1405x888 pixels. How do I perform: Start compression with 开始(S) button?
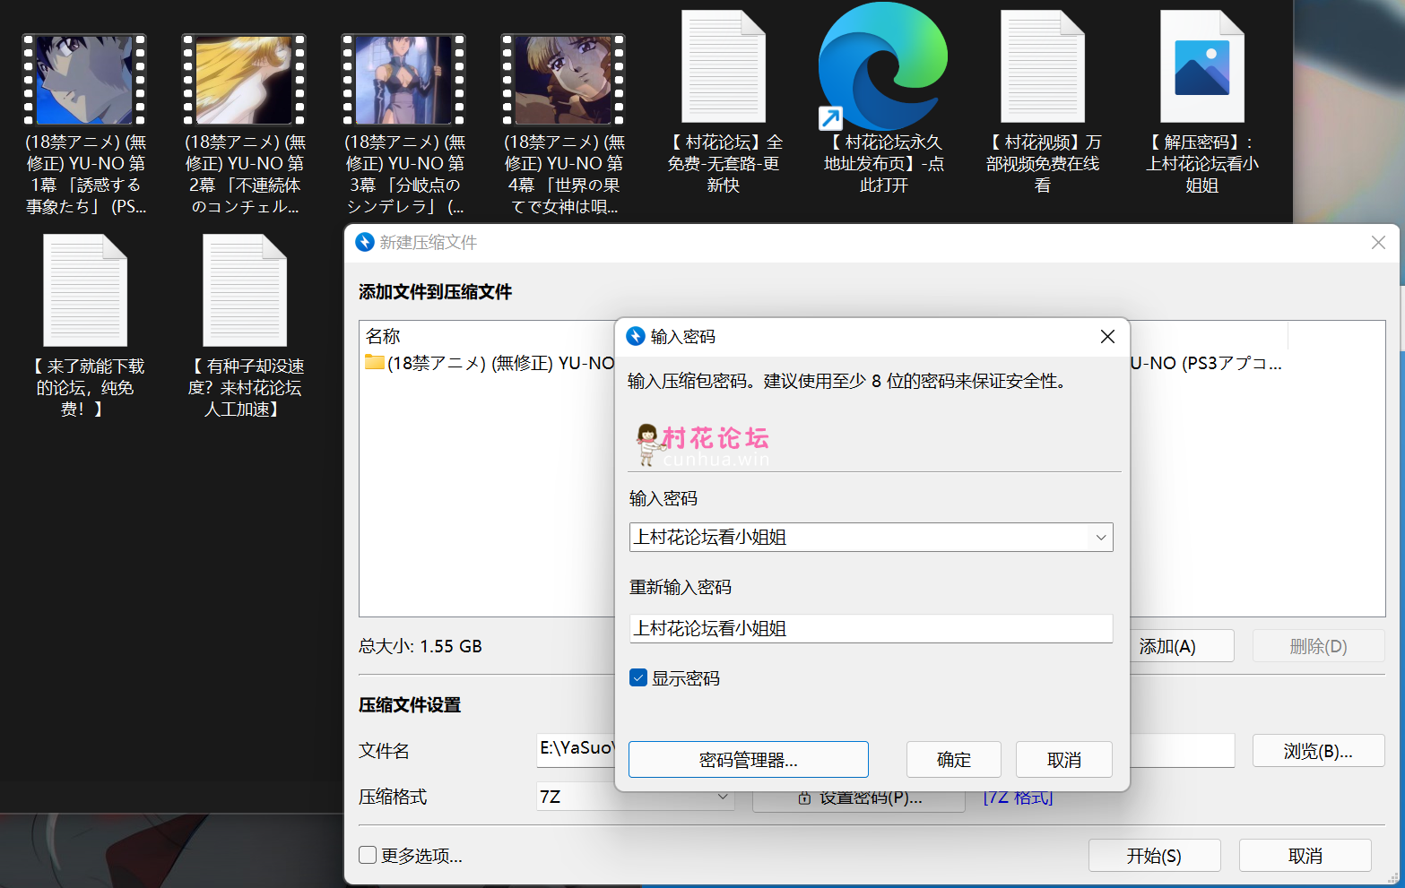pyautogui.click(x=1154, y=856)
